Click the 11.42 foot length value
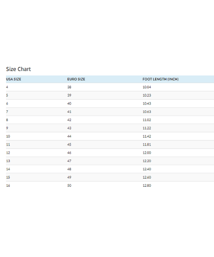Image resolution: width=214 pixels, height=257 pixels. [x=147, y=136]
